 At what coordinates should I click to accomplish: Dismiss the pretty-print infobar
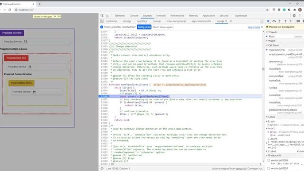click(x=262, y=27)
